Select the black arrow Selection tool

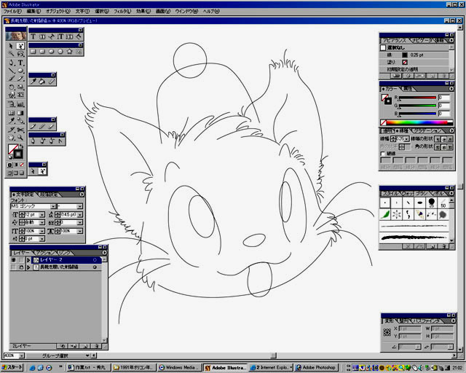pyautogui.click(x=12, y=46)
